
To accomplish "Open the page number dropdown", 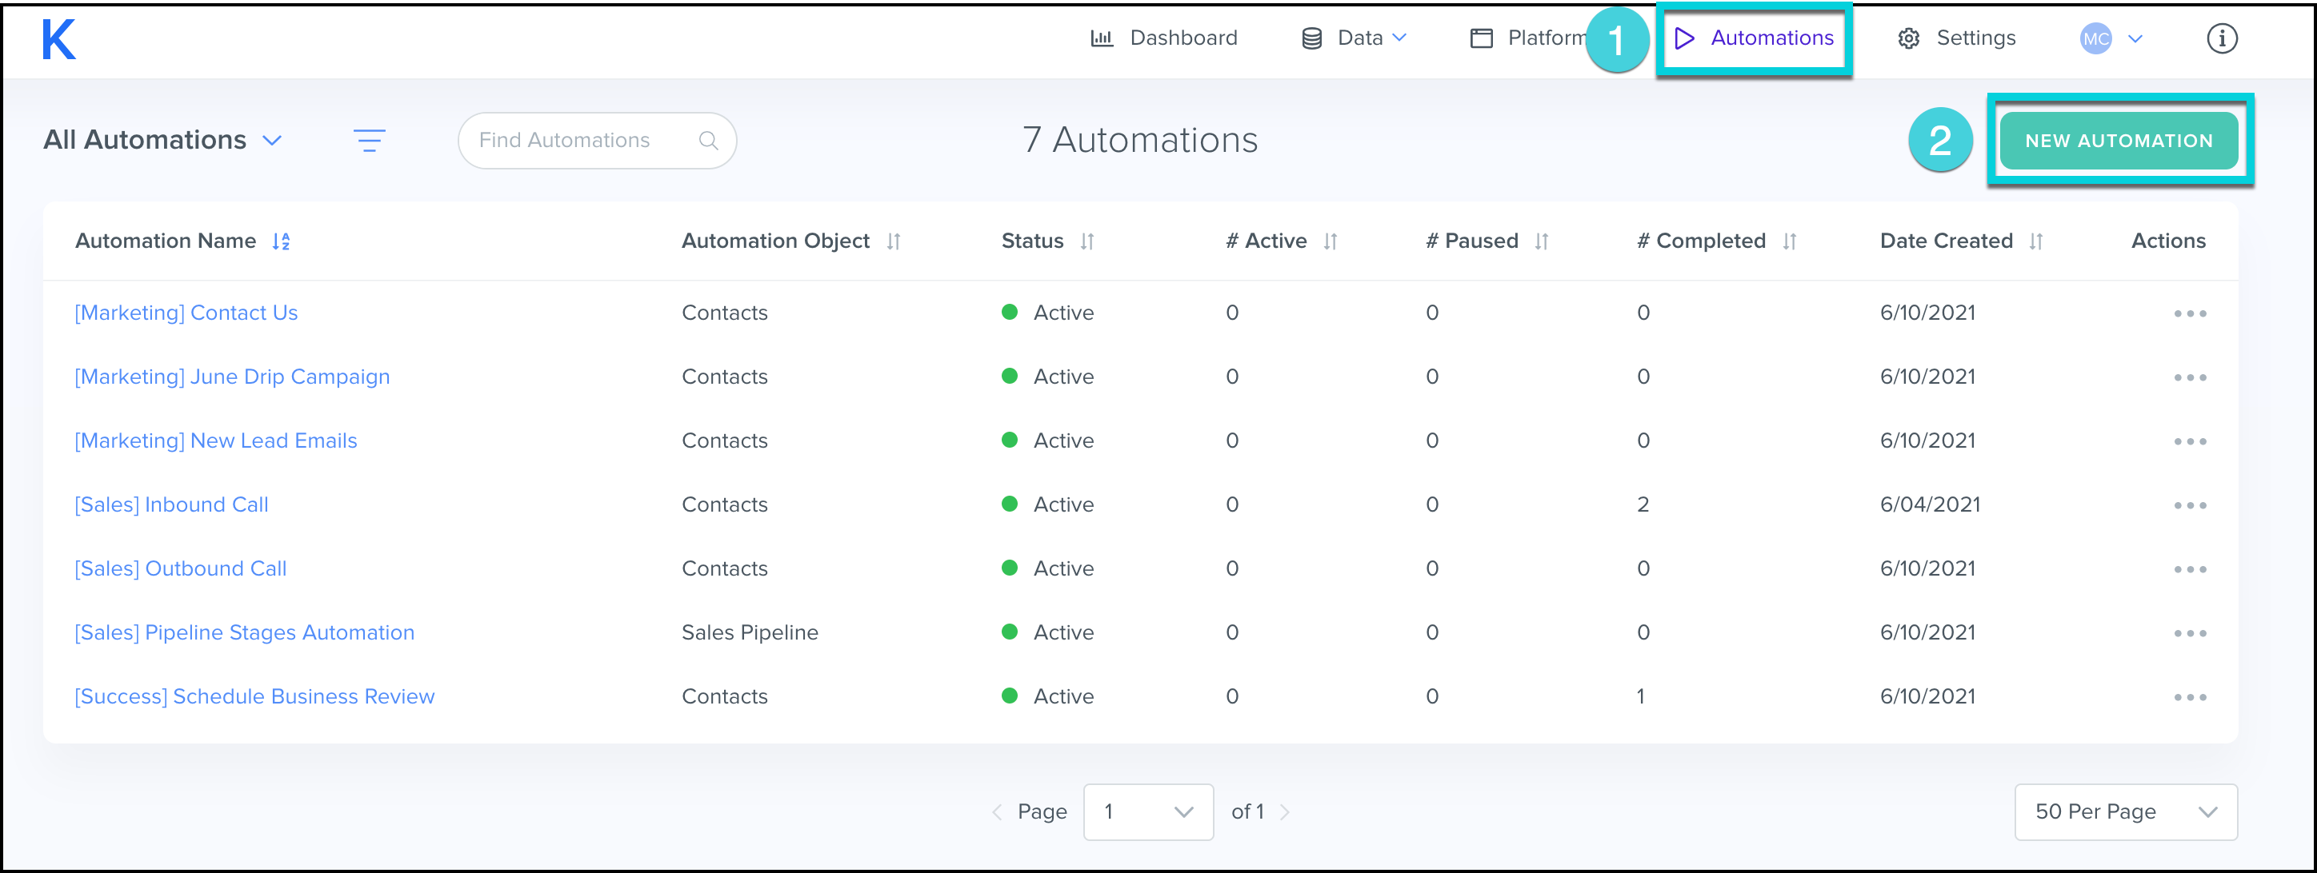I will pyautogui.click(x=1148, y=812).
